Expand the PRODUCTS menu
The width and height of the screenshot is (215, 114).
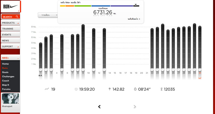coord(10,23)
